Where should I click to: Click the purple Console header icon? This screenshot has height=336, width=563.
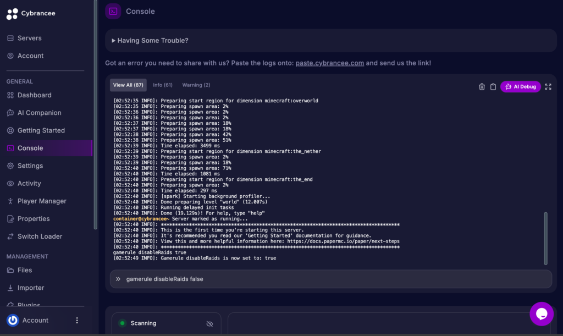coord(113,12)
